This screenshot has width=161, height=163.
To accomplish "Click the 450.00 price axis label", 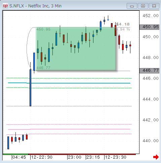I will [151, 37].
